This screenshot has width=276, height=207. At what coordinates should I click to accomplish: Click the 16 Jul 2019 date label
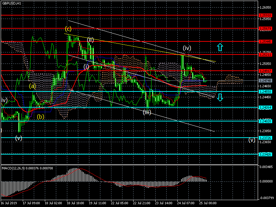[9, 203]
